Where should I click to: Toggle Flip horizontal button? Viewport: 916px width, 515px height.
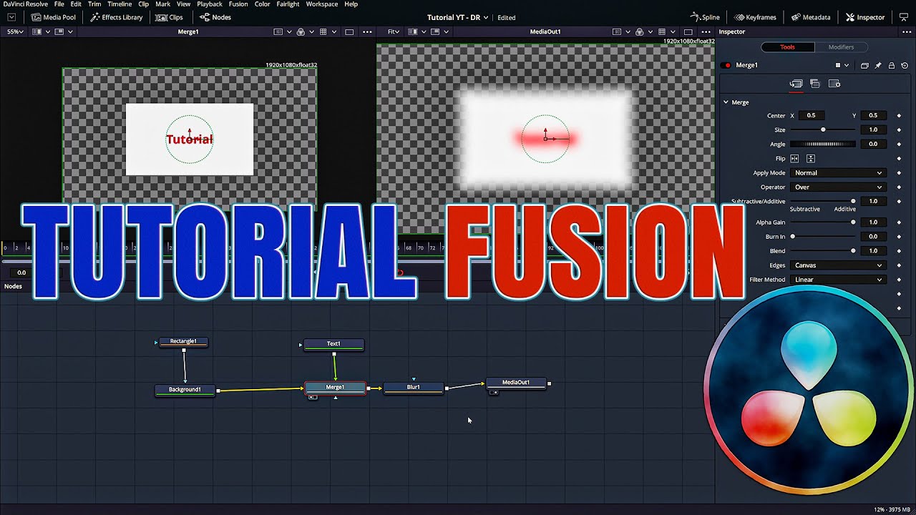tap(795, 158)
